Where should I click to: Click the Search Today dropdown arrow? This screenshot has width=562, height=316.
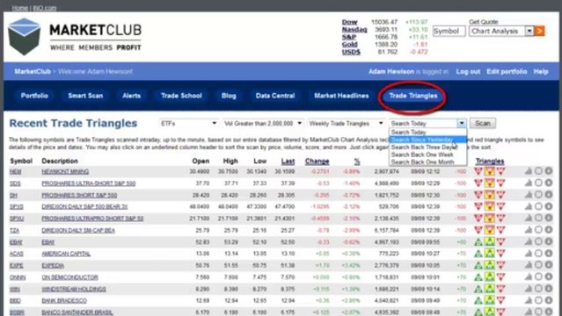coord(462,123)
